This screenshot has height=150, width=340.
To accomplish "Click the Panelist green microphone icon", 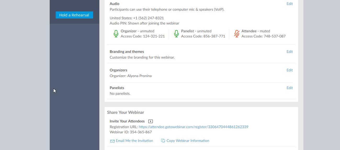I will coord(177,34).
